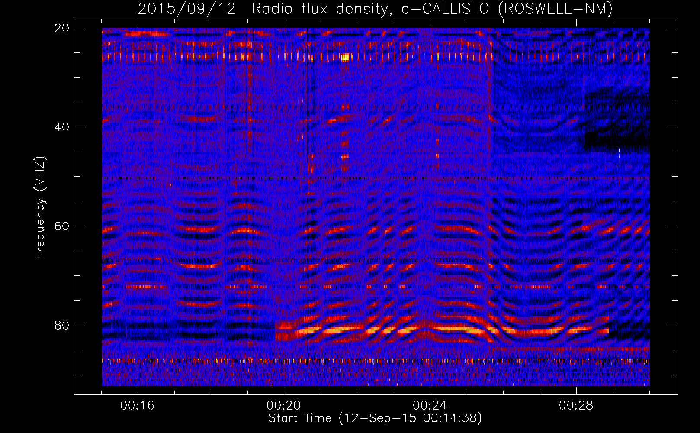Click the 20 MHz frequency tick label
The height and width of the screenshot is (433, 700).
61,28
